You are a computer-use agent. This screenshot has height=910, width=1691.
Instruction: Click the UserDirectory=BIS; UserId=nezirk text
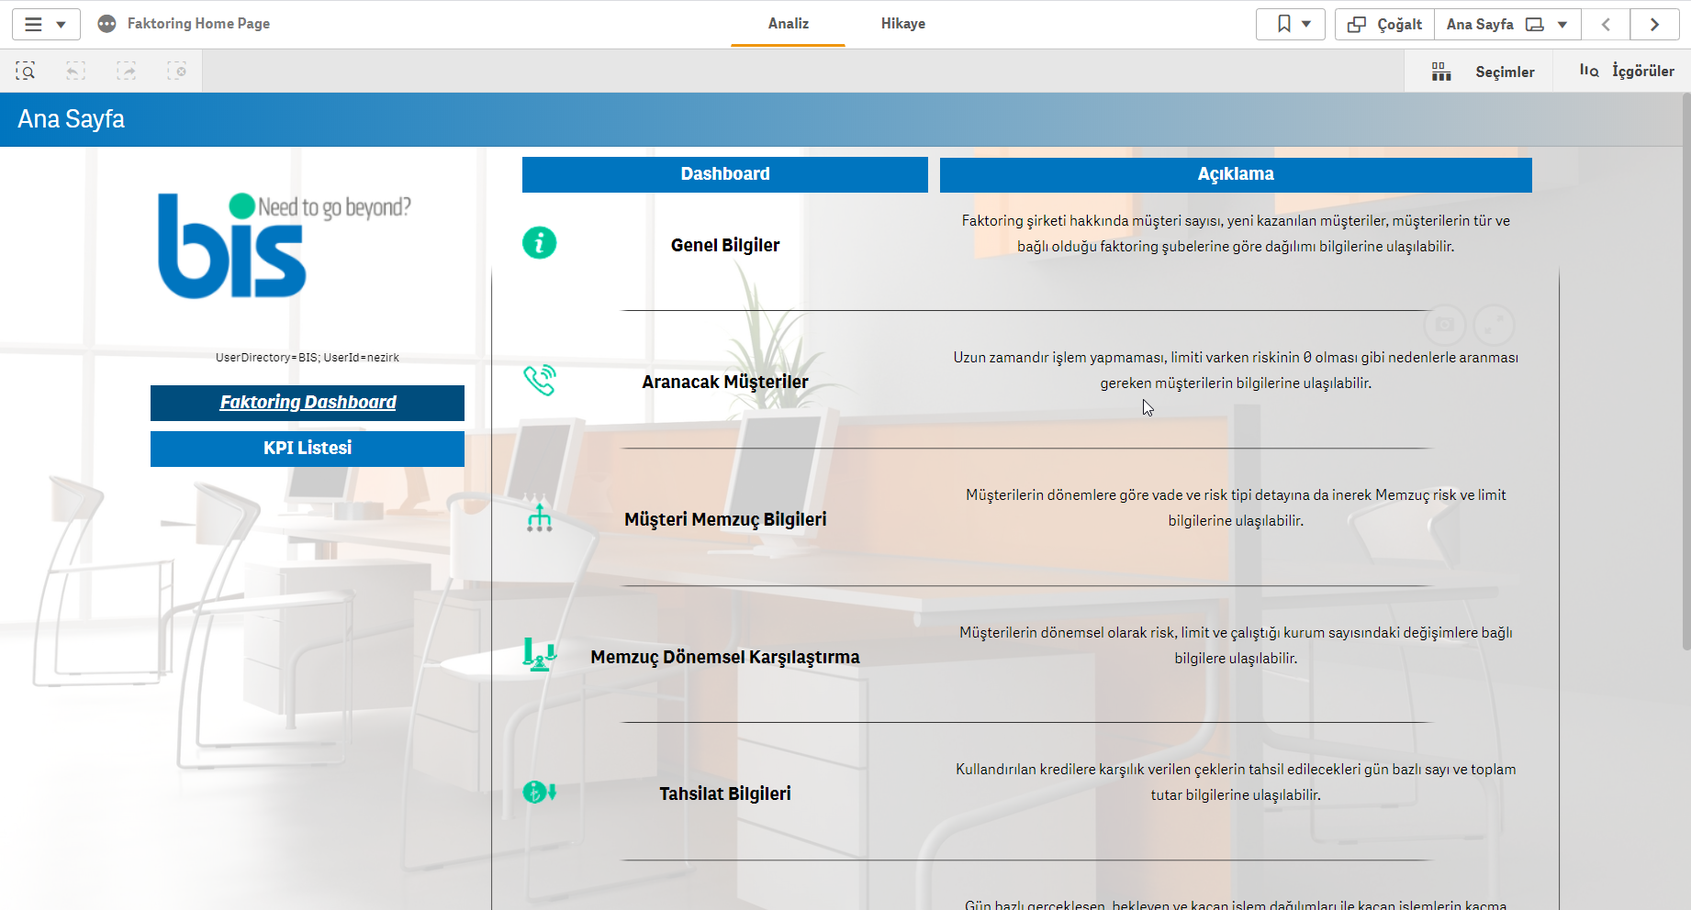click(308, 358)
